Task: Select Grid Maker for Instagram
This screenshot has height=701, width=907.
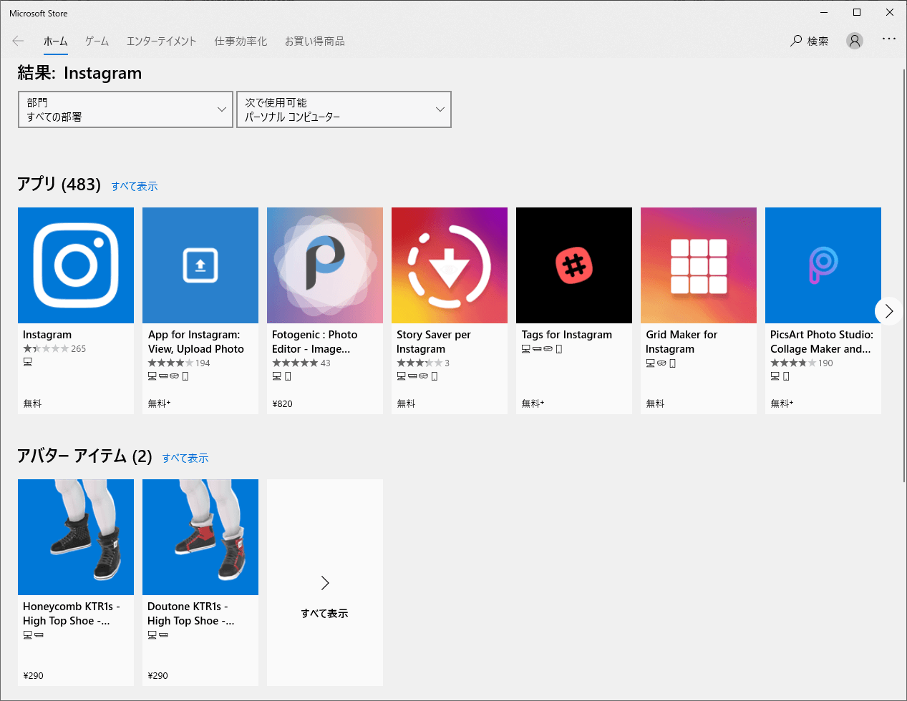Action: tap(698, 265)
